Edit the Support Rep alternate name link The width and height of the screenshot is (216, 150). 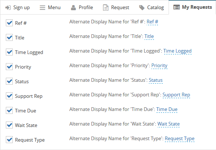[176, 95]
